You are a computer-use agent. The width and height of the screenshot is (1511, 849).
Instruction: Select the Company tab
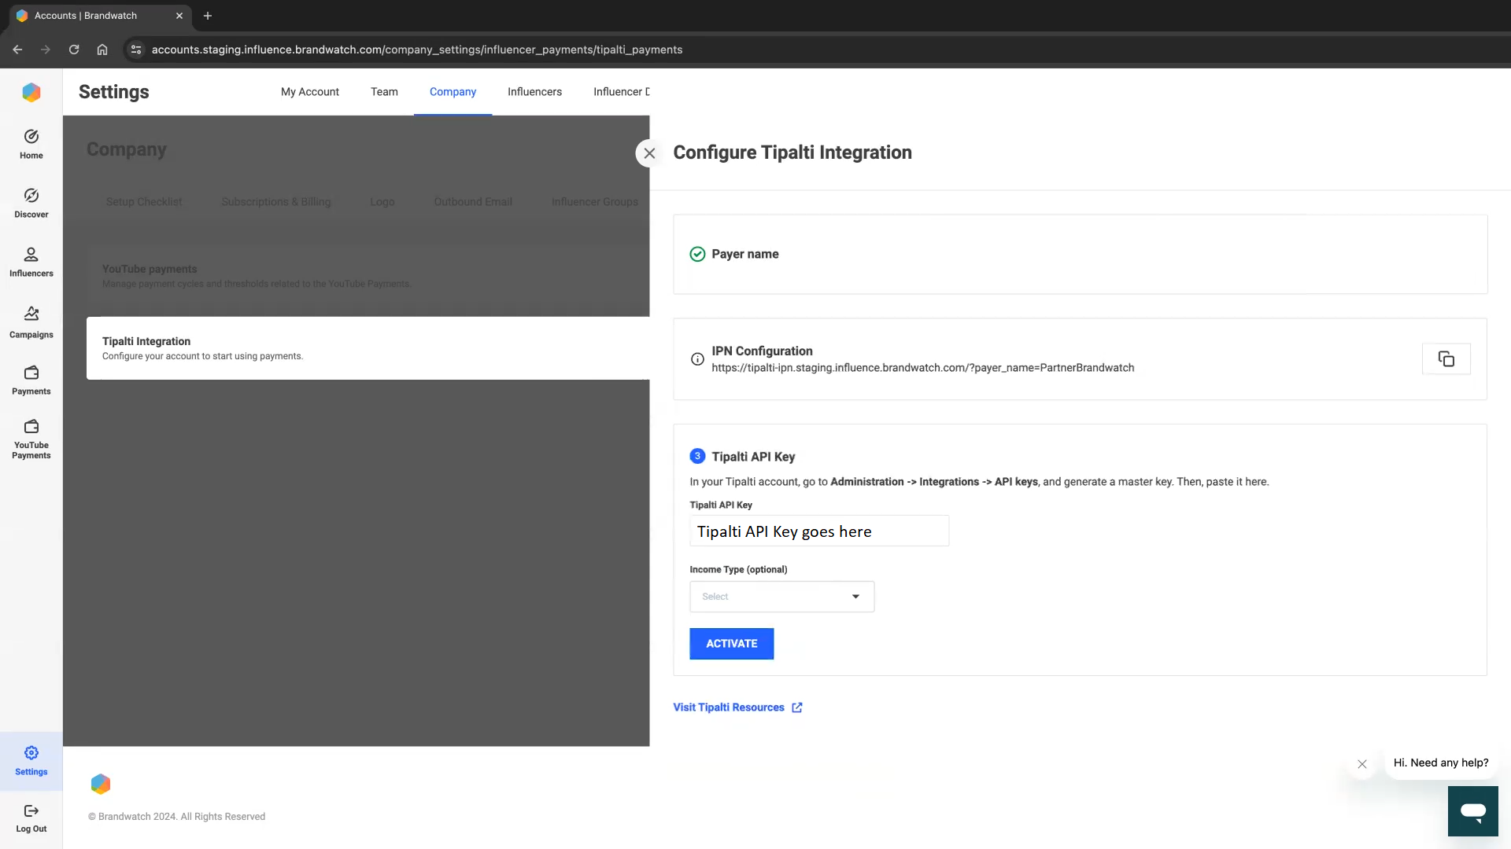tap(453, 92)
